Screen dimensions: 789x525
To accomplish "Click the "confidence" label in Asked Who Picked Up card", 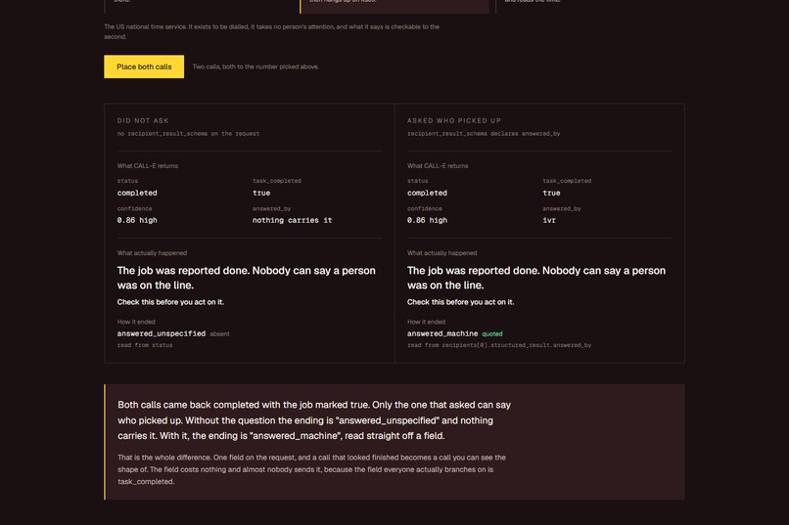I will click(x=424, y=208).
